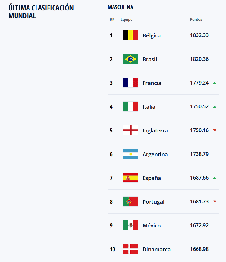Open the Última Clasificación Mundial heading
The width and height of the screenshot is (226, 262).
tap(41, 12)
